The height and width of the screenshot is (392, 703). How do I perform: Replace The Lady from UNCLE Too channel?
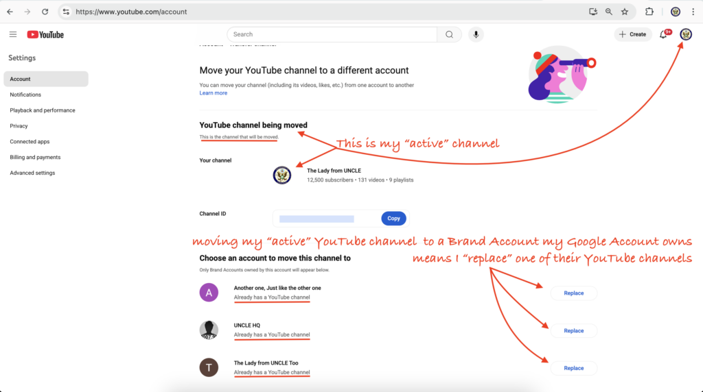point(573,368)
